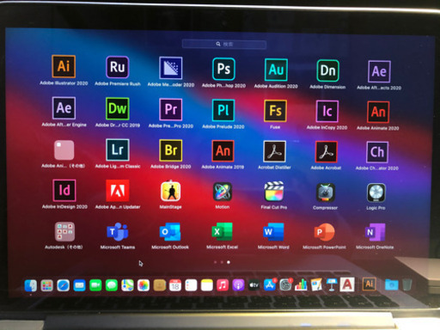Viewport: 440px width, 330px height.
Task: Launch Adobe Acrobat
Action: click(x=327, y=152)
